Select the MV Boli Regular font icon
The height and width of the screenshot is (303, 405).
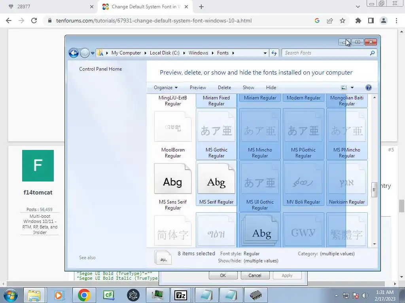pos(303,179)
